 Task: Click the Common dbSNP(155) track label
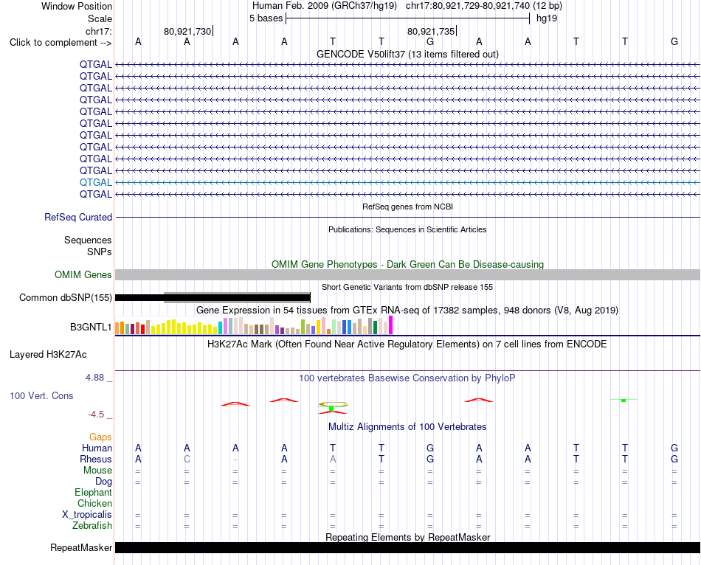point(66,298)
